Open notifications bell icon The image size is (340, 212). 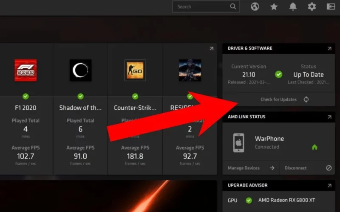(293, 7)
